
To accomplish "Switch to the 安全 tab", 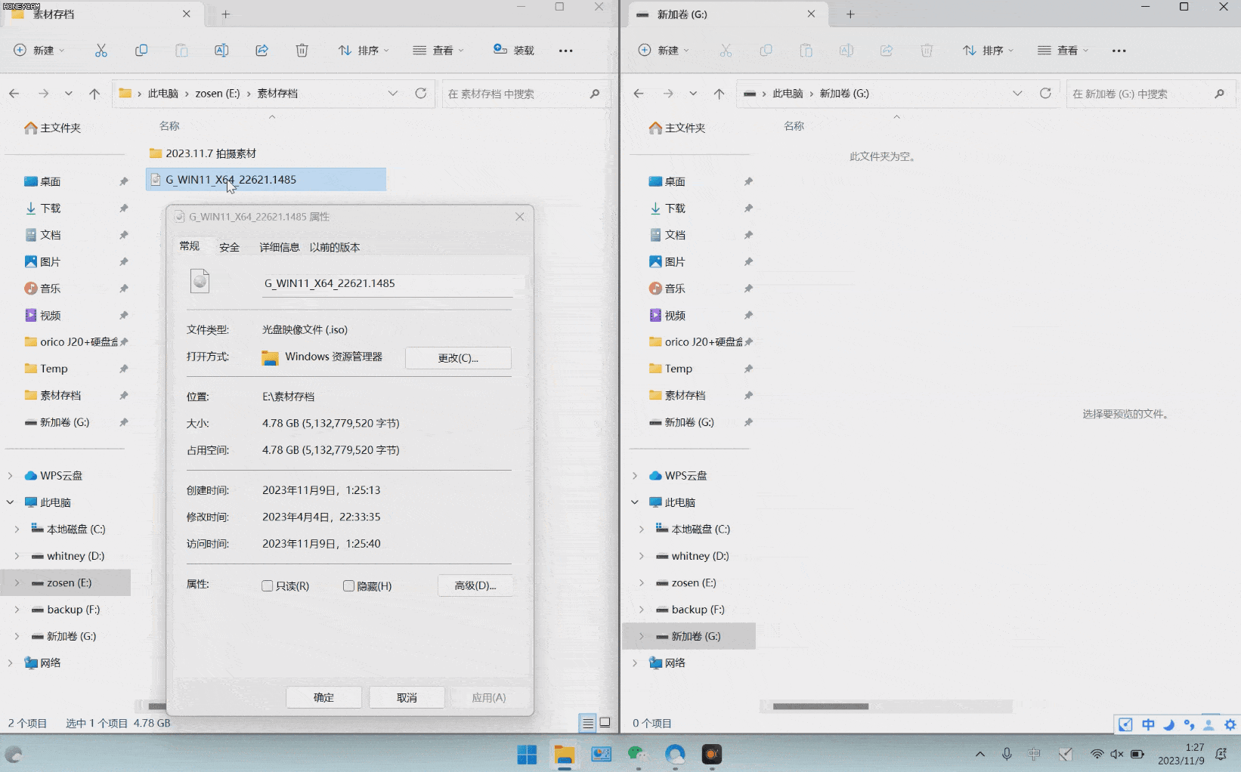I will [x=229, y=247].
